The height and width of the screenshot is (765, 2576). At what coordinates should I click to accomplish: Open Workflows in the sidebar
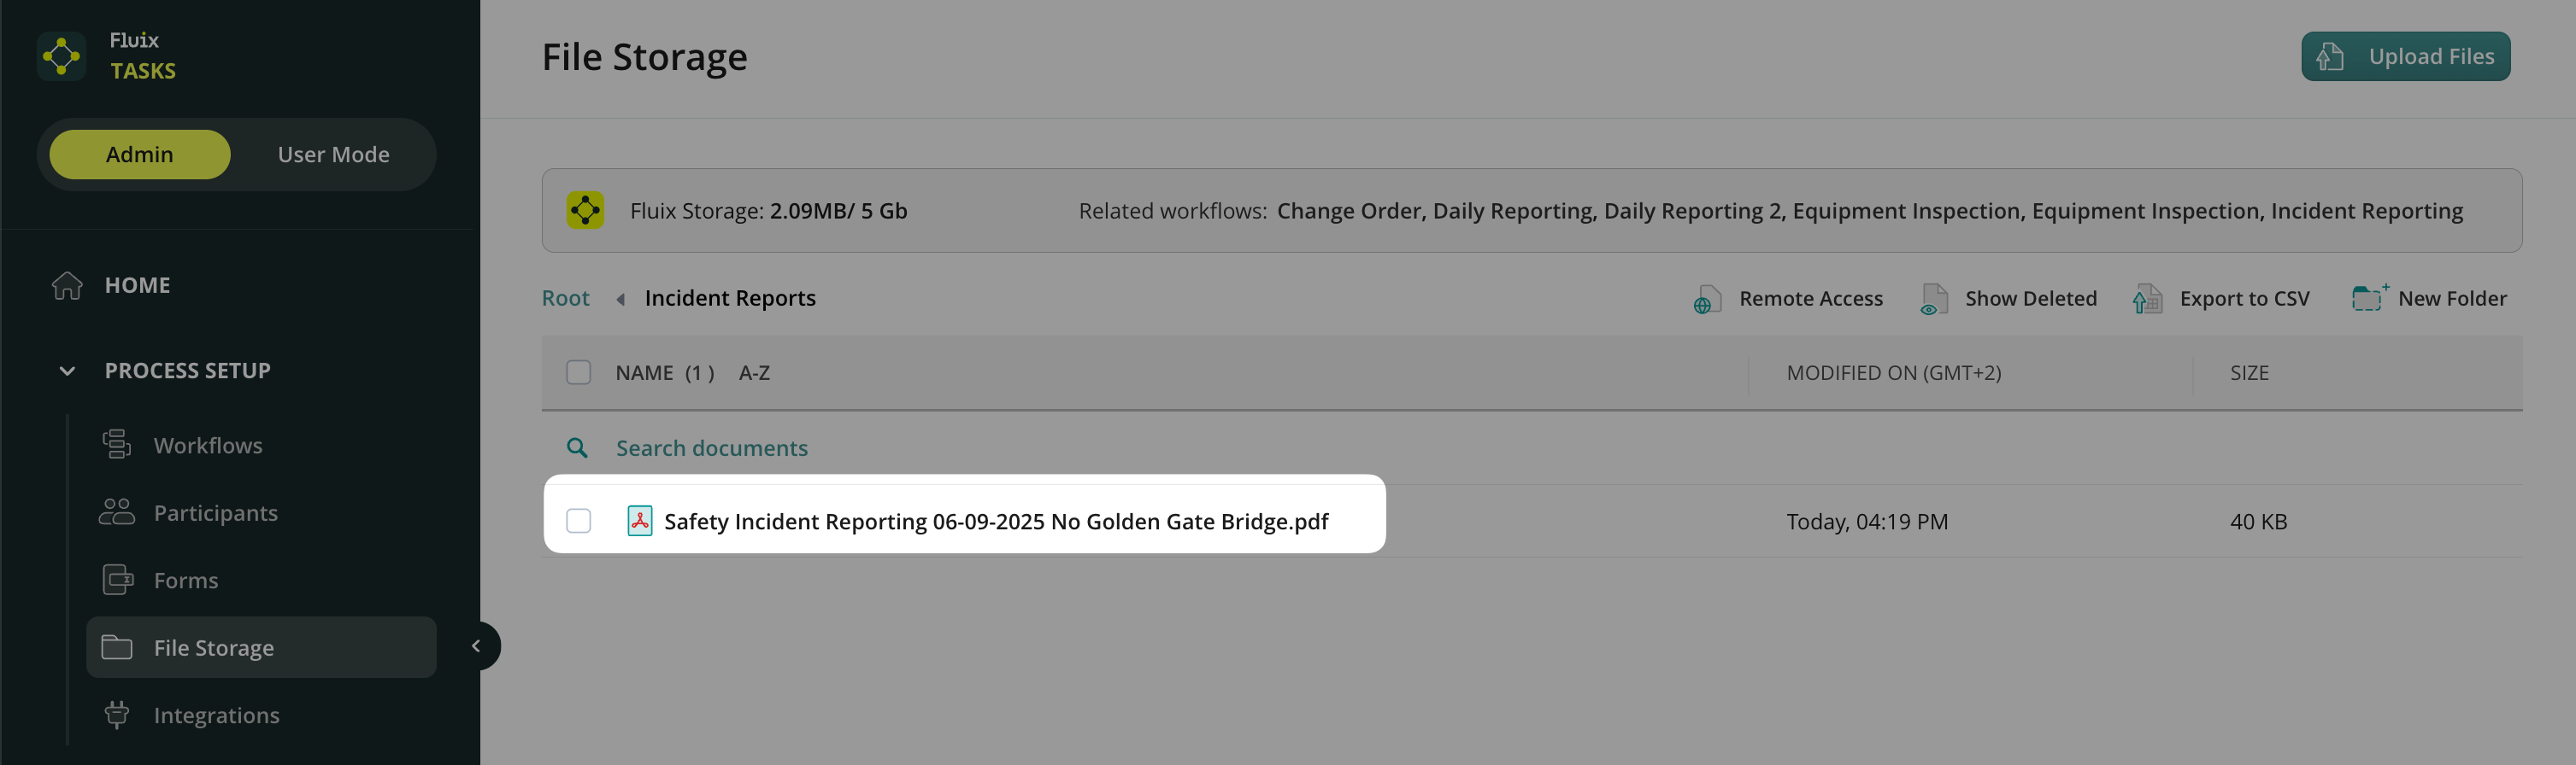point(207,446)
